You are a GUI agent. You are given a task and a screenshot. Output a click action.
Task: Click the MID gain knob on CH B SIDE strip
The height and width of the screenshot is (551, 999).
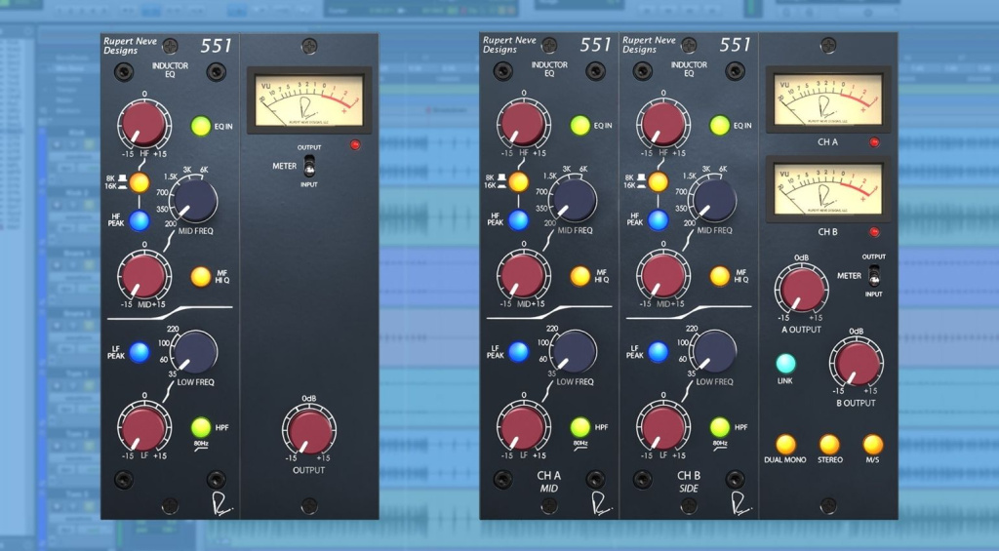pyautogui.click(x=662, y=275)
